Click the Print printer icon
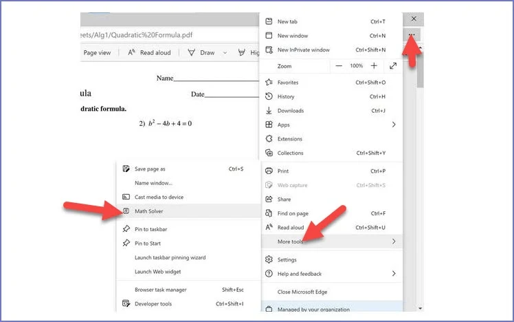The height and width of the screenshot is (322, 514). point(269,171)
